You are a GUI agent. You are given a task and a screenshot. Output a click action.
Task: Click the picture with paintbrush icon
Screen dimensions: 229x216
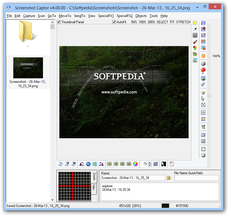[203, 78]
